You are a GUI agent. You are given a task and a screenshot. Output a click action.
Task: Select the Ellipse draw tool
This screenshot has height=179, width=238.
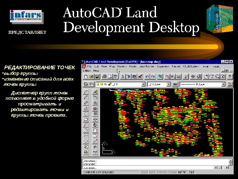(x=86, y=141)
